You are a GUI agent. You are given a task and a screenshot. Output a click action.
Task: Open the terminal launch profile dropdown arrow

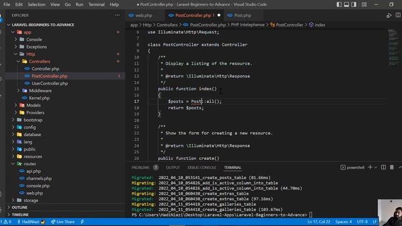click(376, 168)
